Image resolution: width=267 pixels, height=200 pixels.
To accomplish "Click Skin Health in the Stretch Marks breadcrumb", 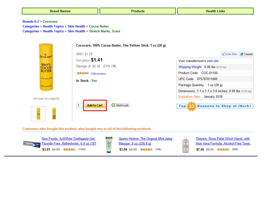I will (76, 31).
